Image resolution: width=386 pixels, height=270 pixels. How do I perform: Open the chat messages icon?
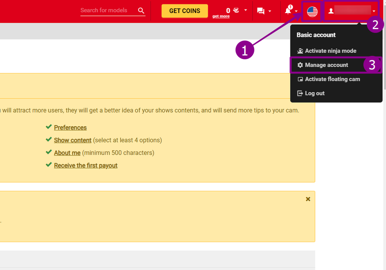click(x=261, y=11)
